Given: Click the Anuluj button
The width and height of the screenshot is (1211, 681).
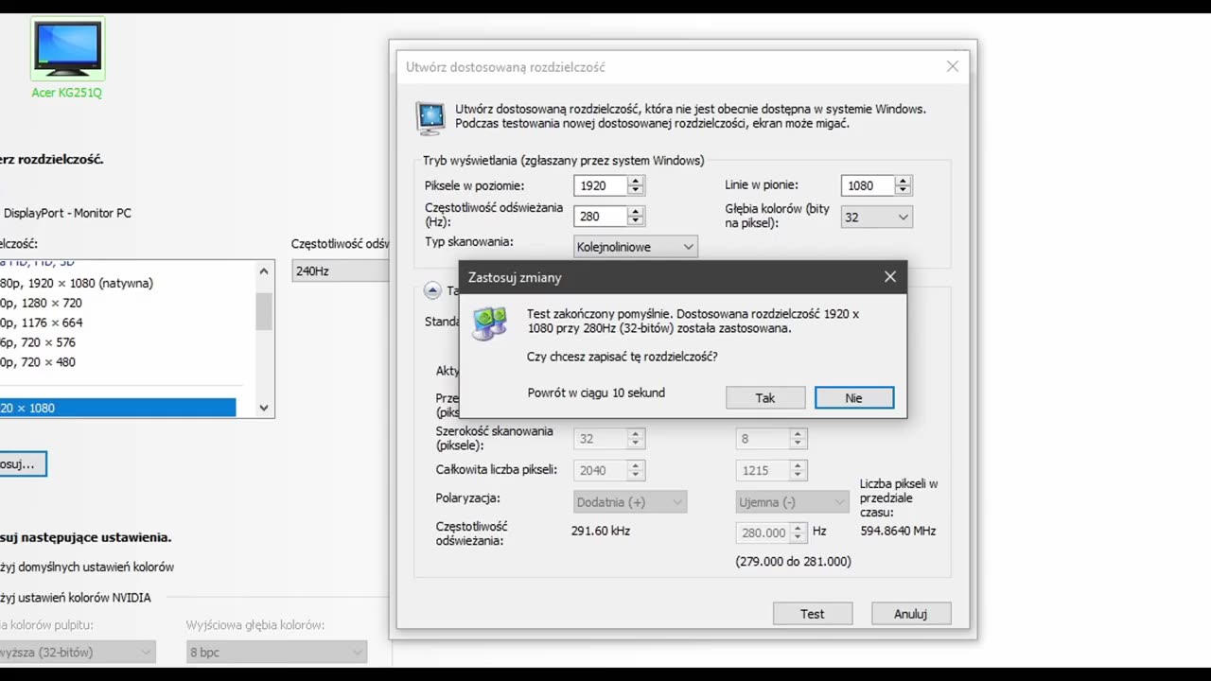Looking at the screenshot, I should click(911, 614).
